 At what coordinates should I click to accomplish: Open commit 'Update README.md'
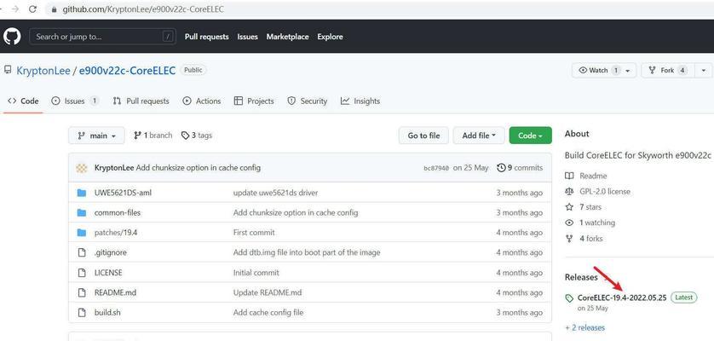click(268, 292)
